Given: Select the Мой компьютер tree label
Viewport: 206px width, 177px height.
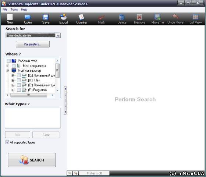Looking at the screenshot, I should [x=29, y=71].
